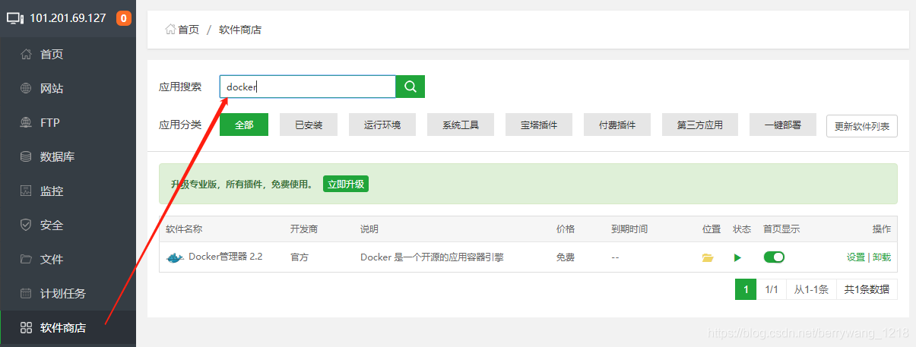
Task: Click the shield icon for 安全
Action: [x=26, y=225]
